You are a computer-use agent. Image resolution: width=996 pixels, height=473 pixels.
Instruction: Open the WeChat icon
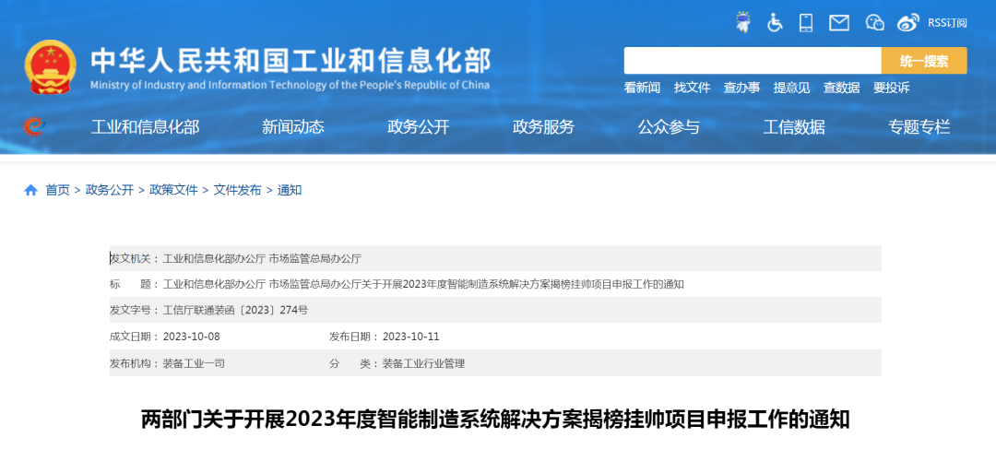tap(874, 22)
